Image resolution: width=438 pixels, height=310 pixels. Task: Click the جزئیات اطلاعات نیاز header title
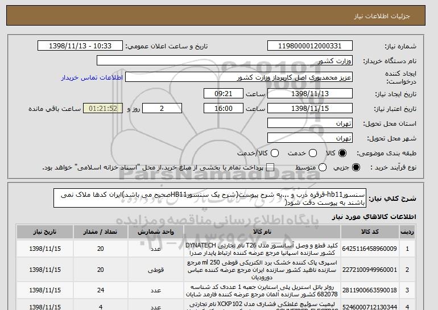click(382, 16)
